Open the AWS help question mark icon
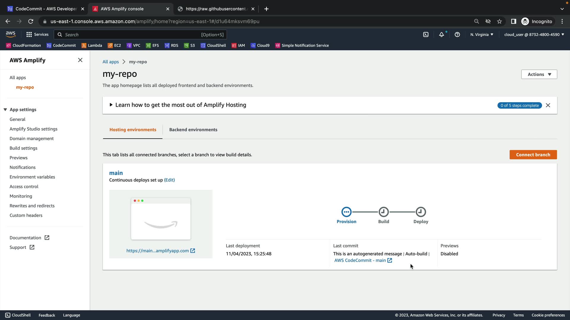 457,35
